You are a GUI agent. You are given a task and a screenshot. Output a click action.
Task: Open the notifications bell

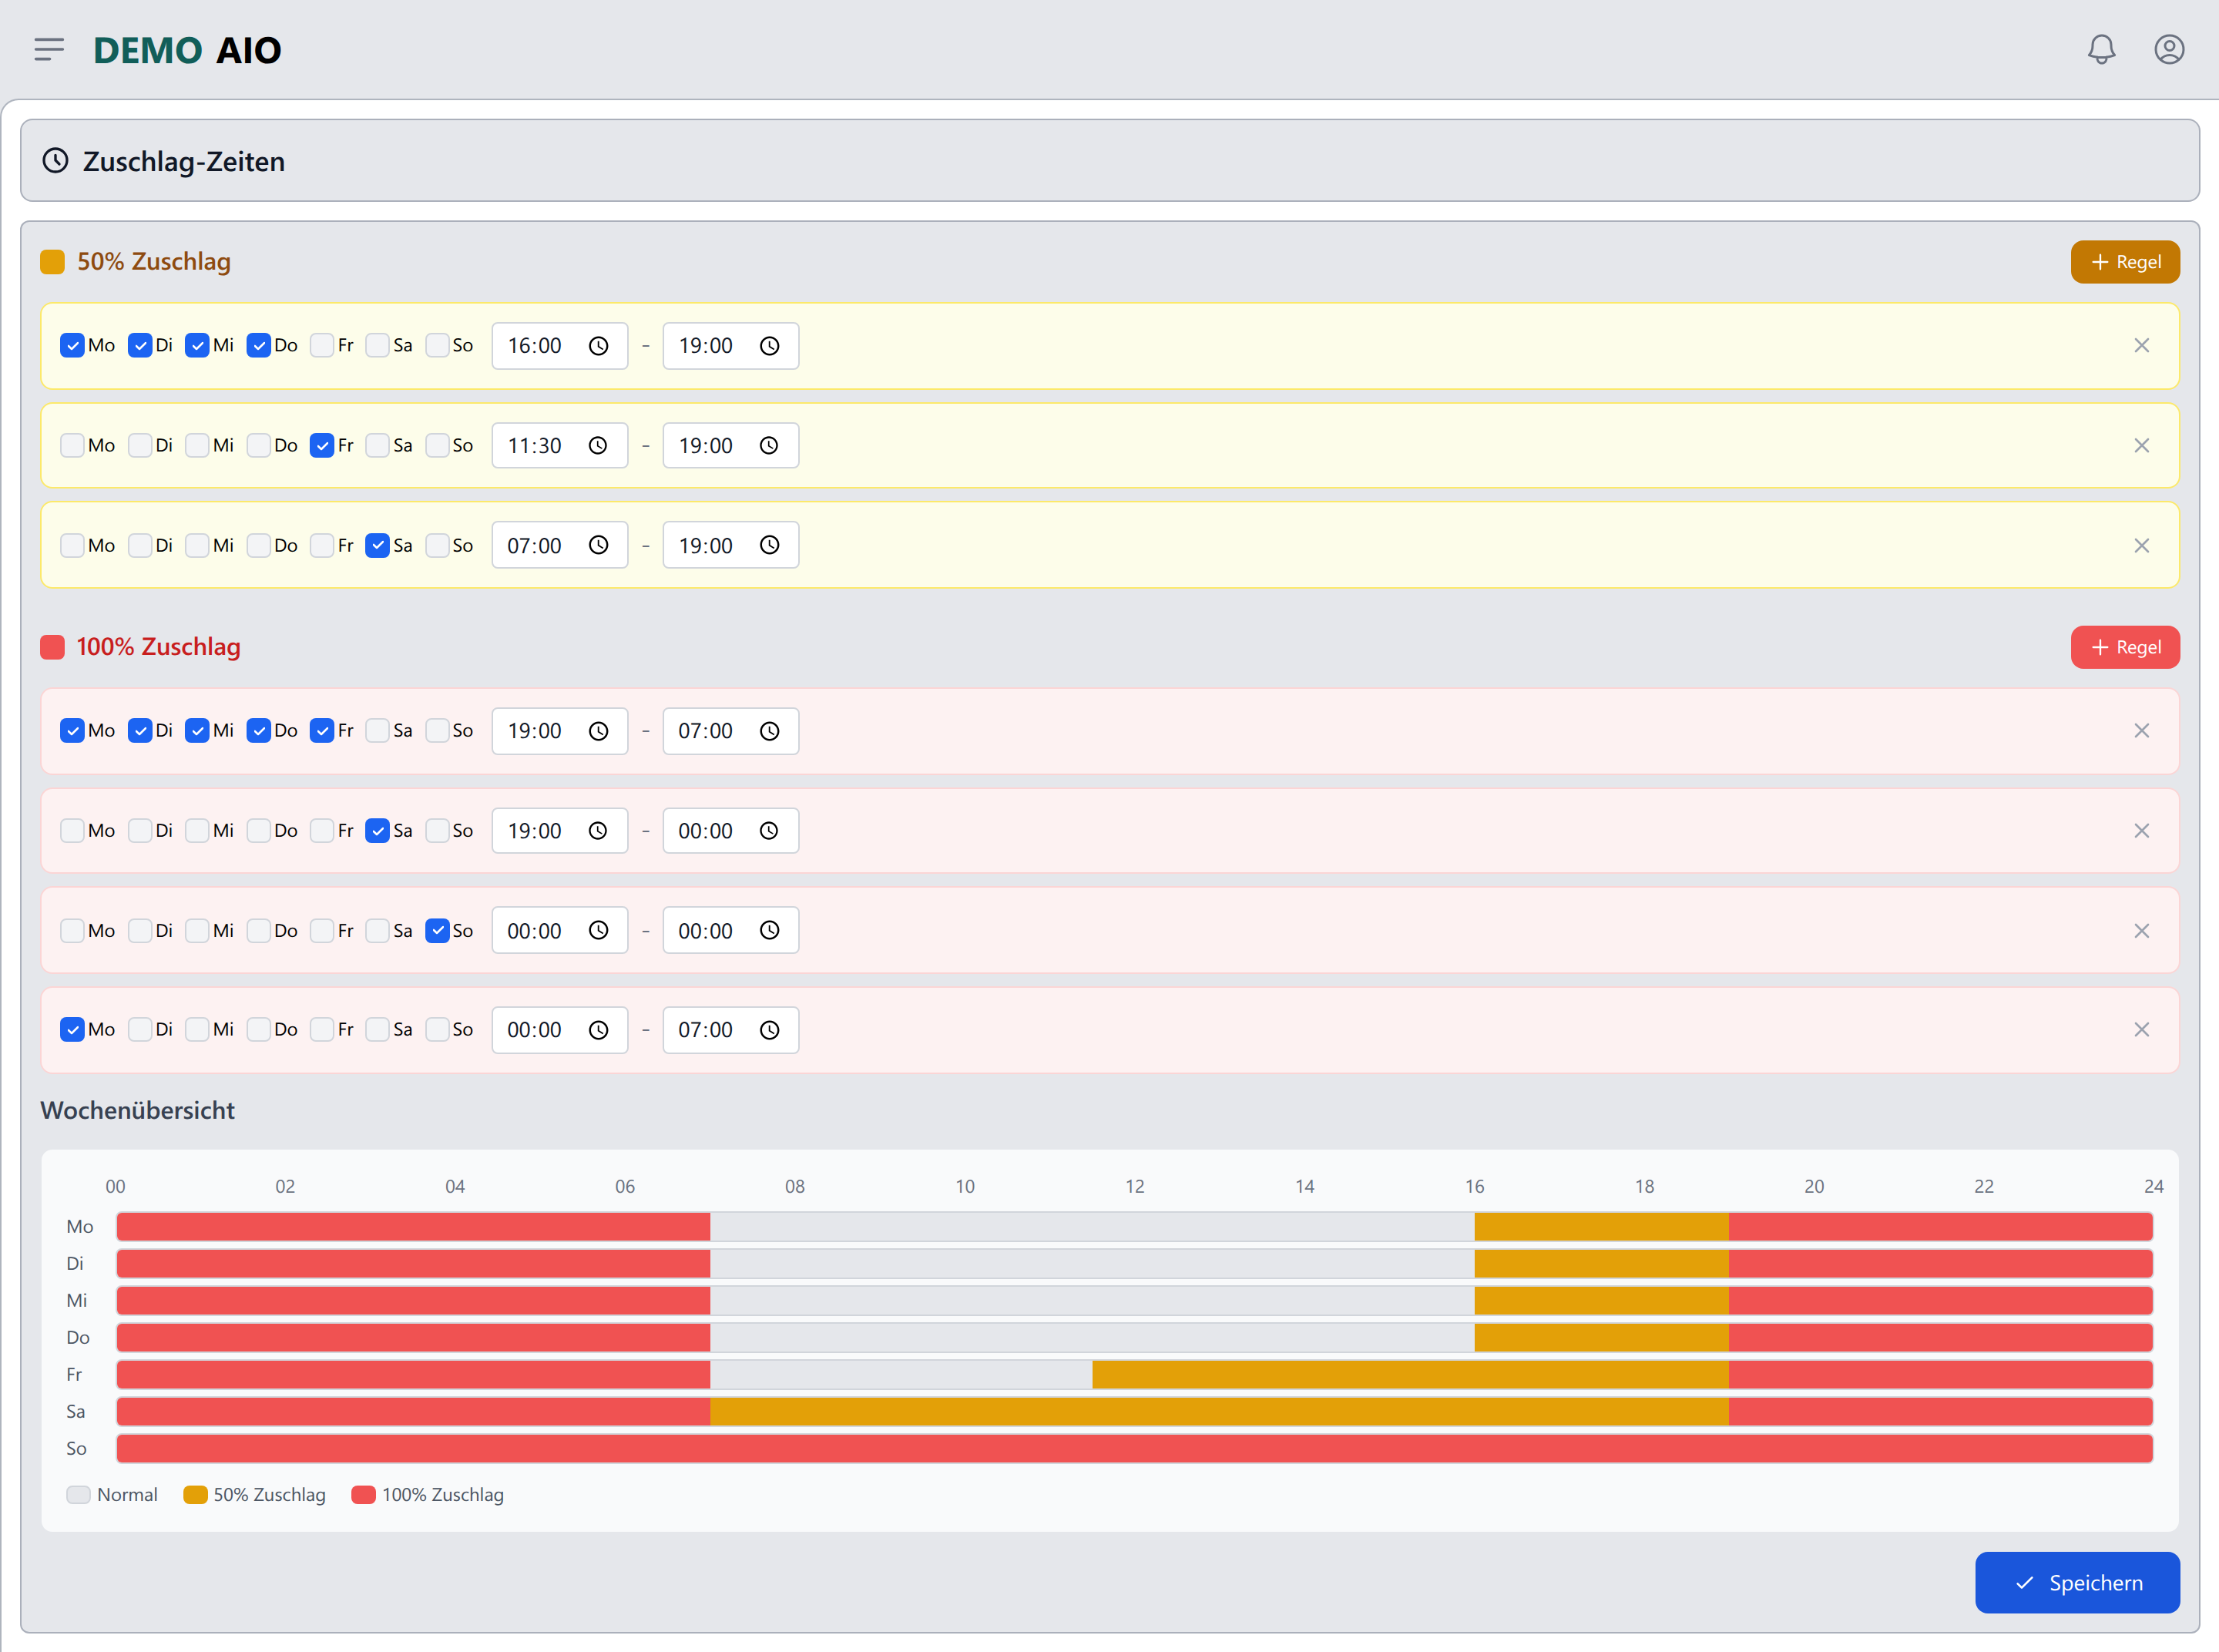(2101, 49)
